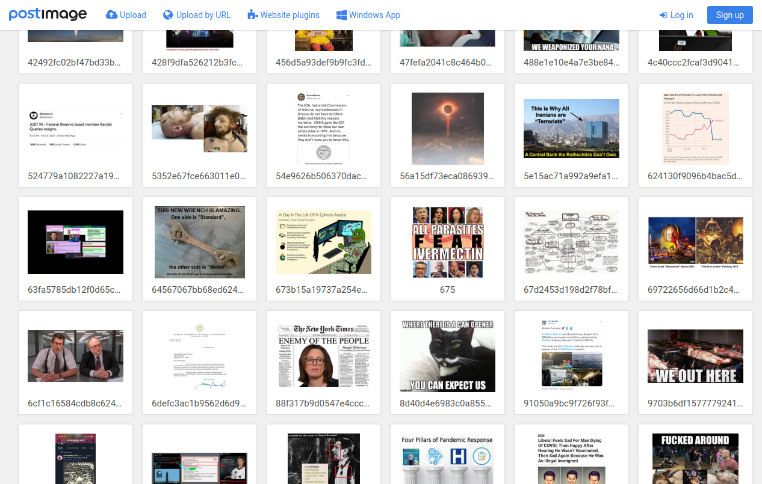Open the Industrial Commission of Arizona thumbnail

click(323, 129)
